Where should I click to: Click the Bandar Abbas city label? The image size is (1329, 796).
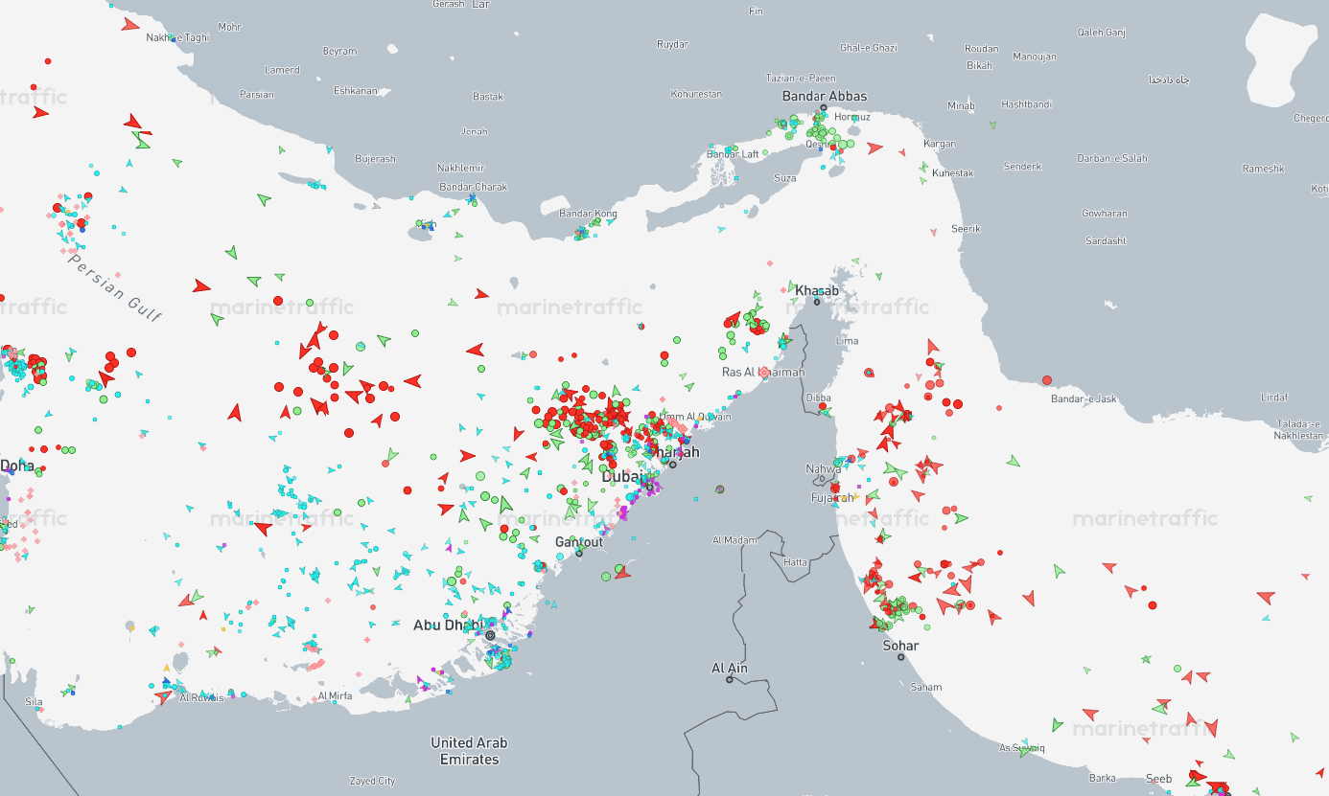pyautogui.click(x=824, y=96)
